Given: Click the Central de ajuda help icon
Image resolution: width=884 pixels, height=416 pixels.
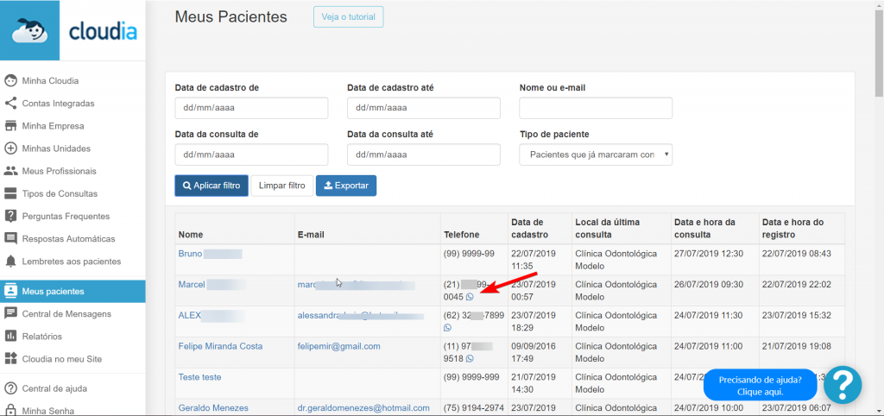Looking at the screenshot, I should pyautogui.click(x=10, y=388).
